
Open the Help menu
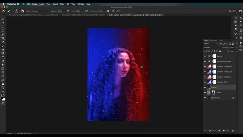tap(88, 4)
